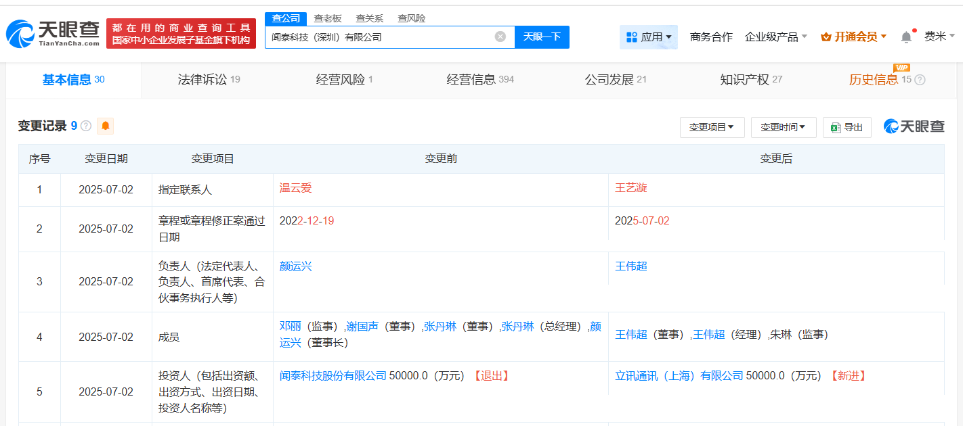The height and width of the screenshot is (426, 963).
Task: Open the 开通会员 membership dropdown
Action: 853,37
